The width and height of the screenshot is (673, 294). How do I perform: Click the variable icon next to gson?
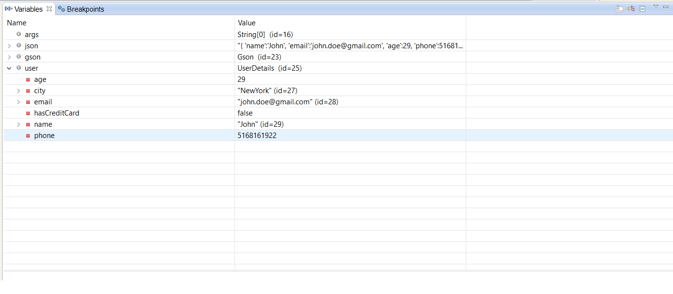coord(18,57)
